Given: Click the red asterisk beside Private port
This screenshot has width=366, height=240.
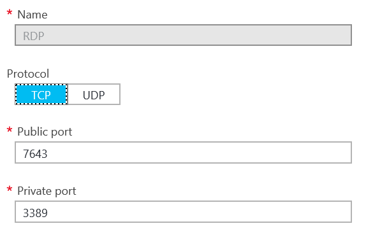Looking at the screenshot, I should pos(10,189).
